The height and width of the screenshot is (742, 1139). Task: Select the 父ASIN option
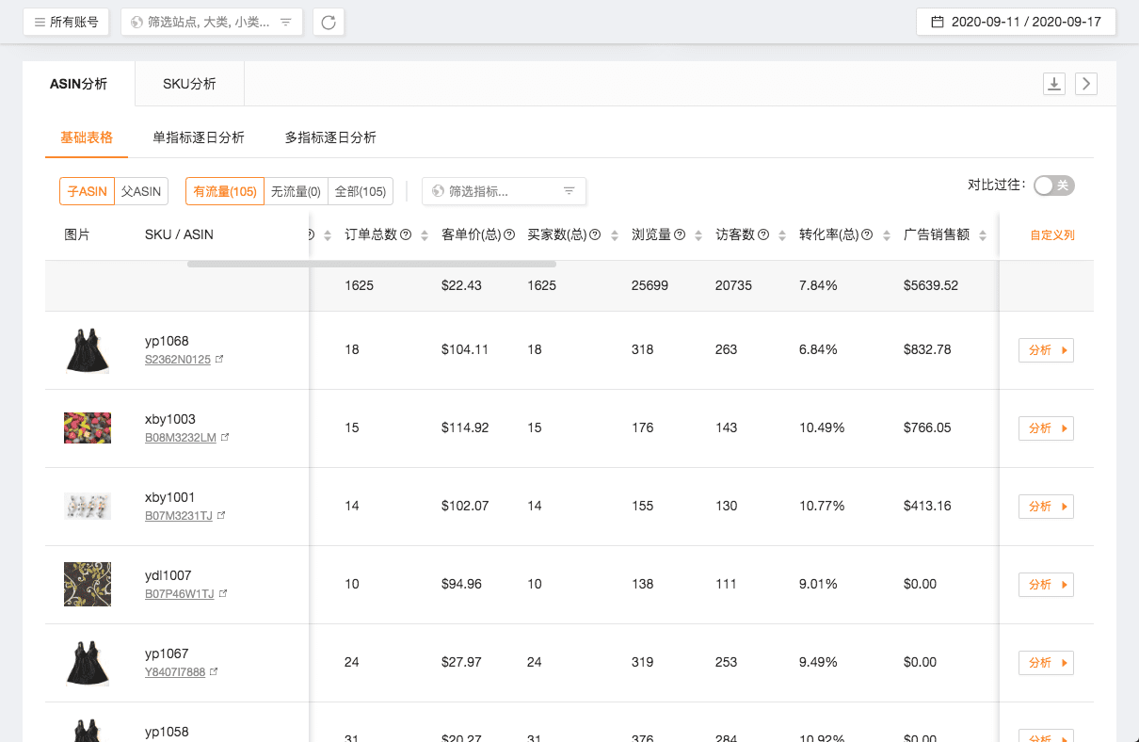pos(141,191)
